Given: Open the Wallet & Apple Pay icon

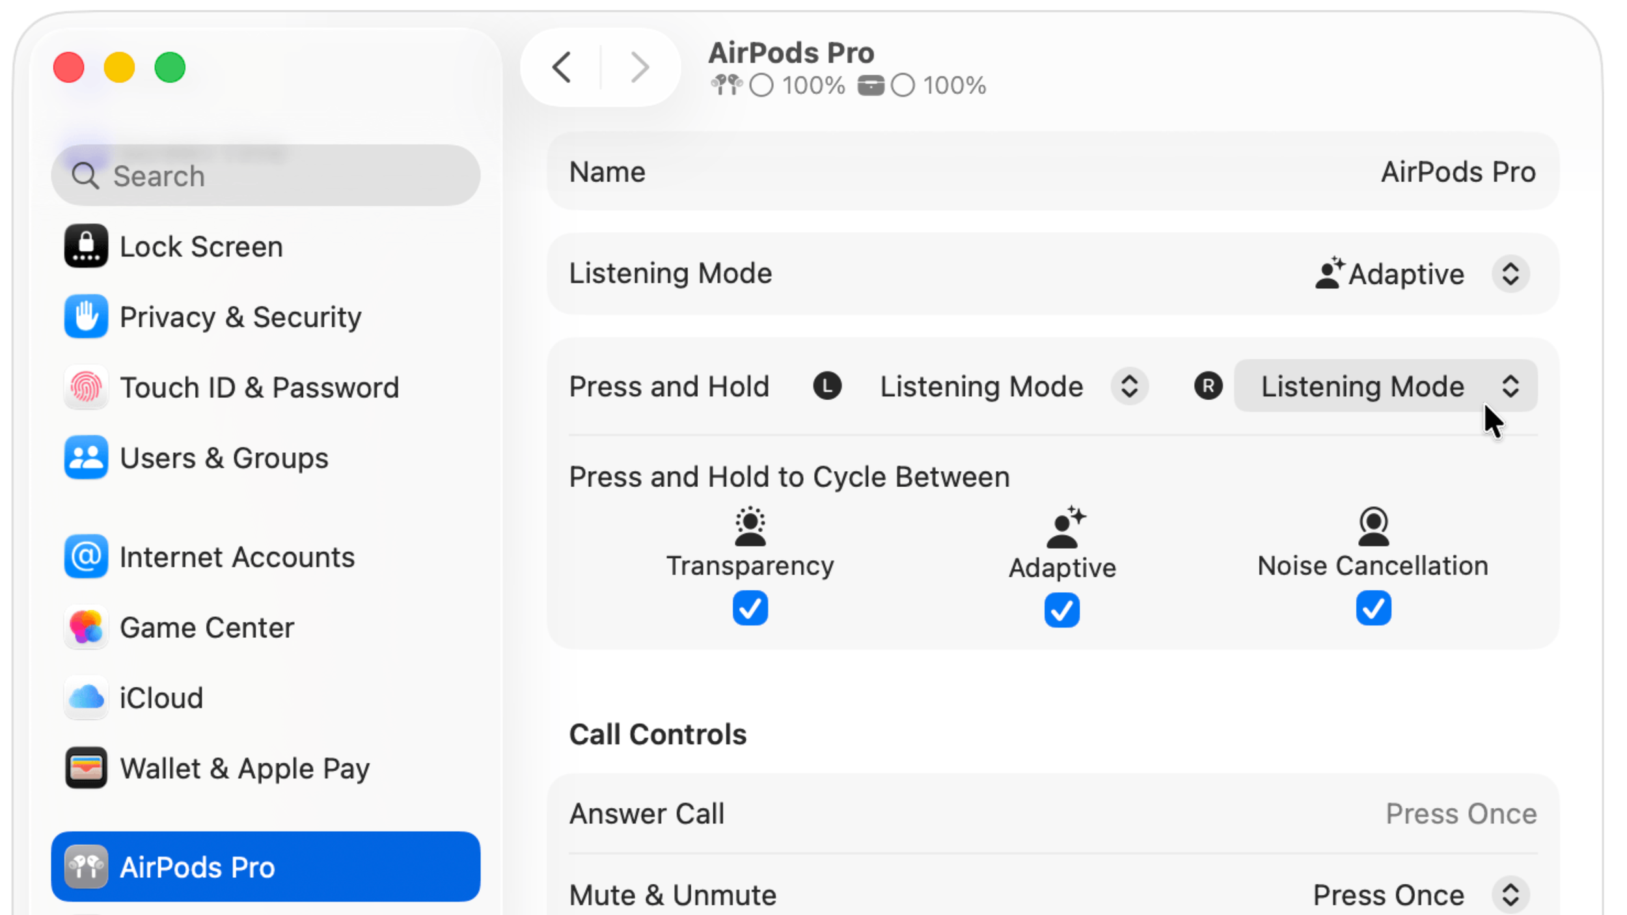Looking at the screenshot, I should tap(86, 768).
